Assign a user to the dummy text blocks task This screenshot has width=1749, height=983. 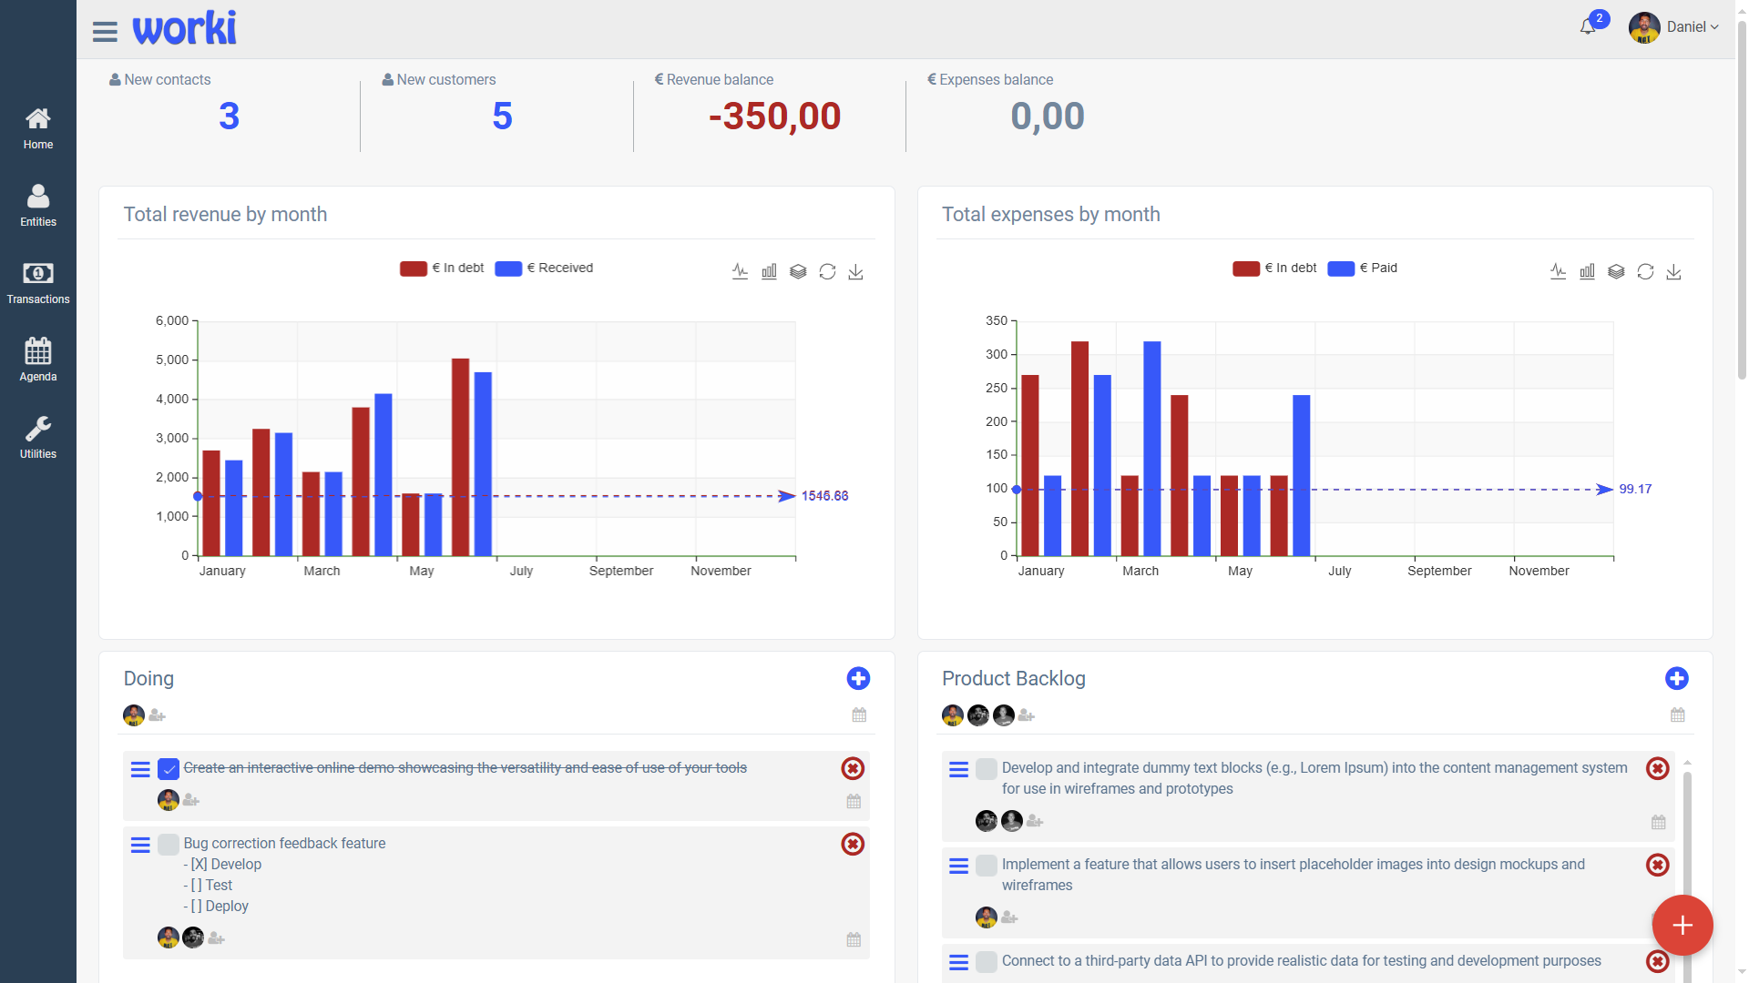click(1035, 821)
